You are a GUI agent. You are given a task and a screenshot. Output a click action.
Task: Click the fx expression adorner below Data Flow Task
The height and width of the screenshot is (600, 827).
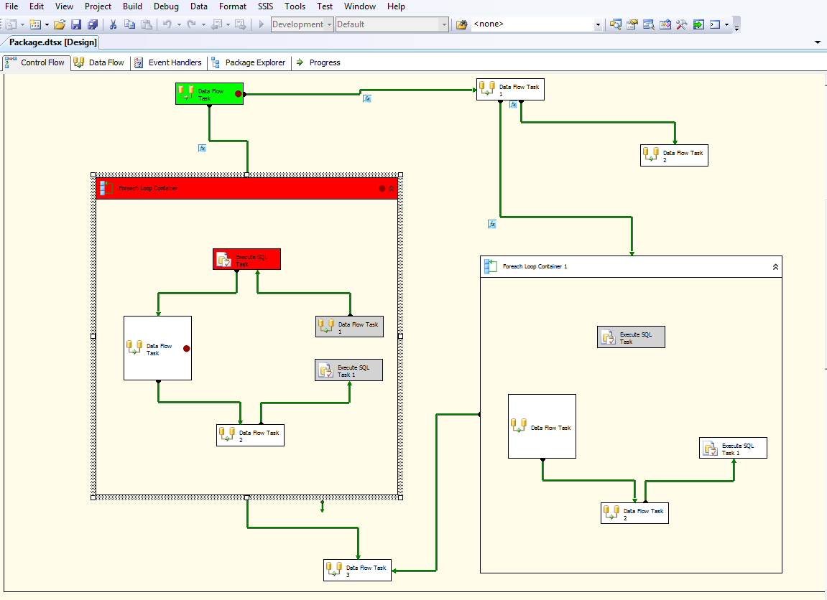pos(202,149)
